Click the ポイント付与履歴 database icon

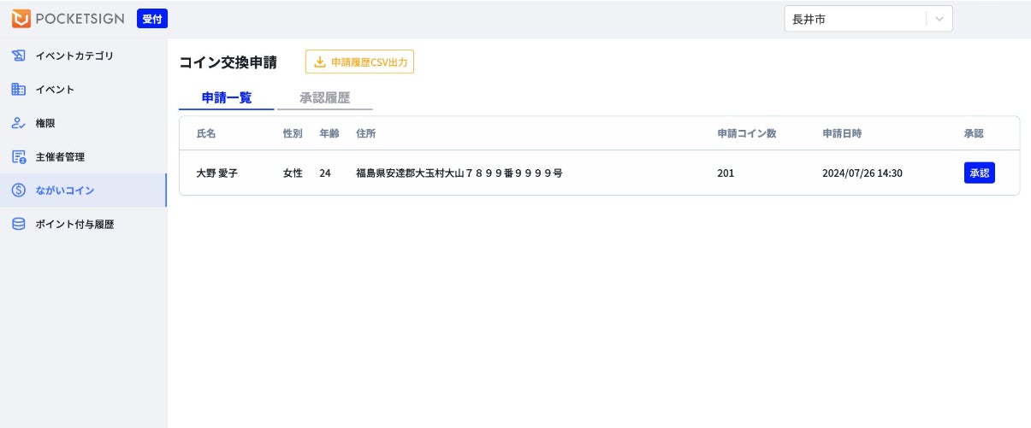click(19, 224)
